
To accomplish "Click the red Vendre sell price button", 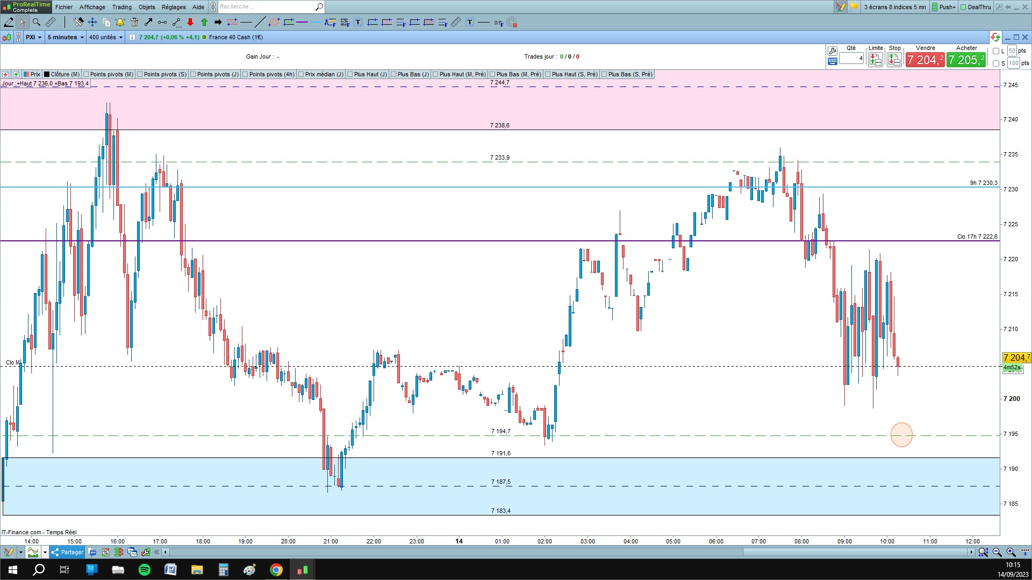I will coord(925,60).
